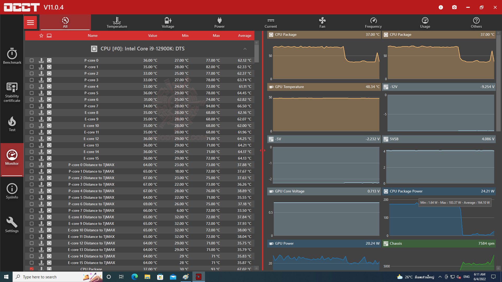Check the P-core 0 checkbox
502x282 pixels.
coord(32,60)
